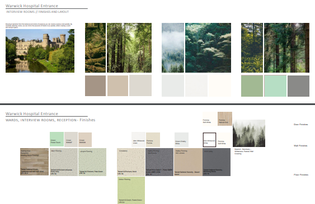315x204 pixels.
Task: Click the dark teal tree canopy photo
Action: [208, 48]
